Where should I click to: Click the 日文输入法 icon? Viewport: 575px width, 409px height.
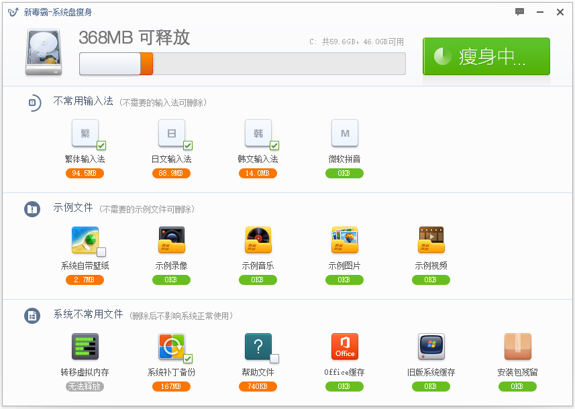172,133
